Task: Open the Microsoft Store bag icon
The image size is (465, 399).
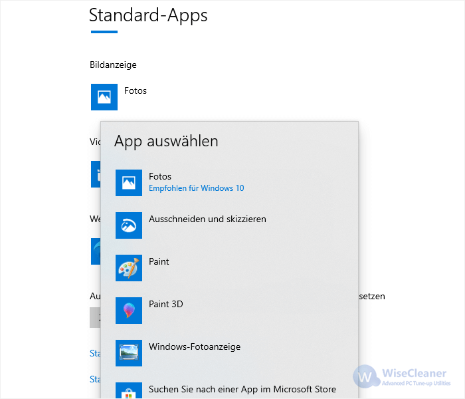Action: pyautogui.click(x=129, y=390)
